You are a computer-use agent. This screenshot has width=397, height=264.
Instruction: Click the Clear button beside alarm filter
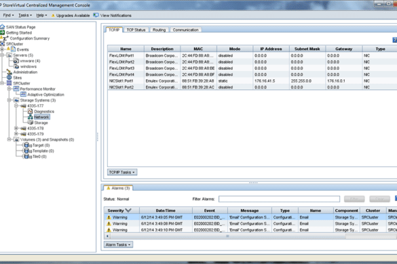(x=379, y=199)
